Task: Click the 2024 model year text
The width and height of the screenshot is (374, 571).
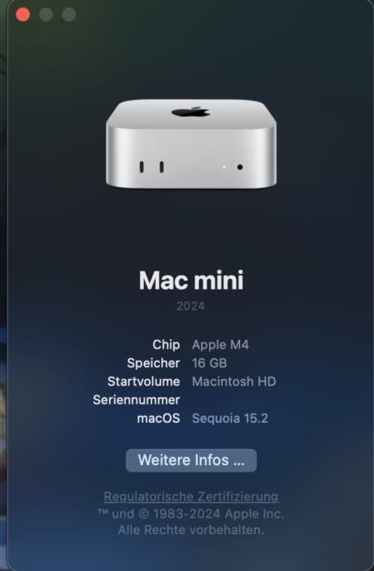Action: [191, 306]
